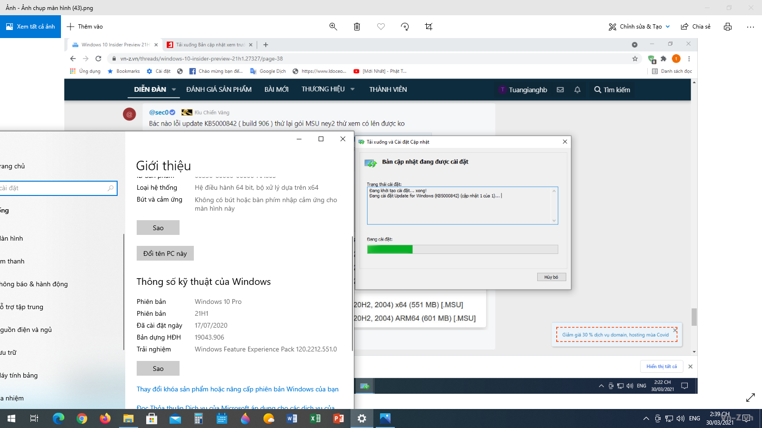Click the green installation progress bar
762x428 pixels.
coord(462,249)
